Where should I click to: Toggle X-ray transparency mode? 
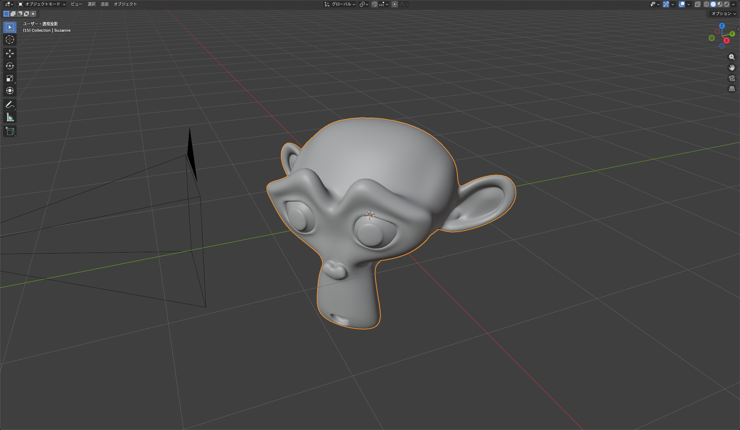tap(697, 4)
